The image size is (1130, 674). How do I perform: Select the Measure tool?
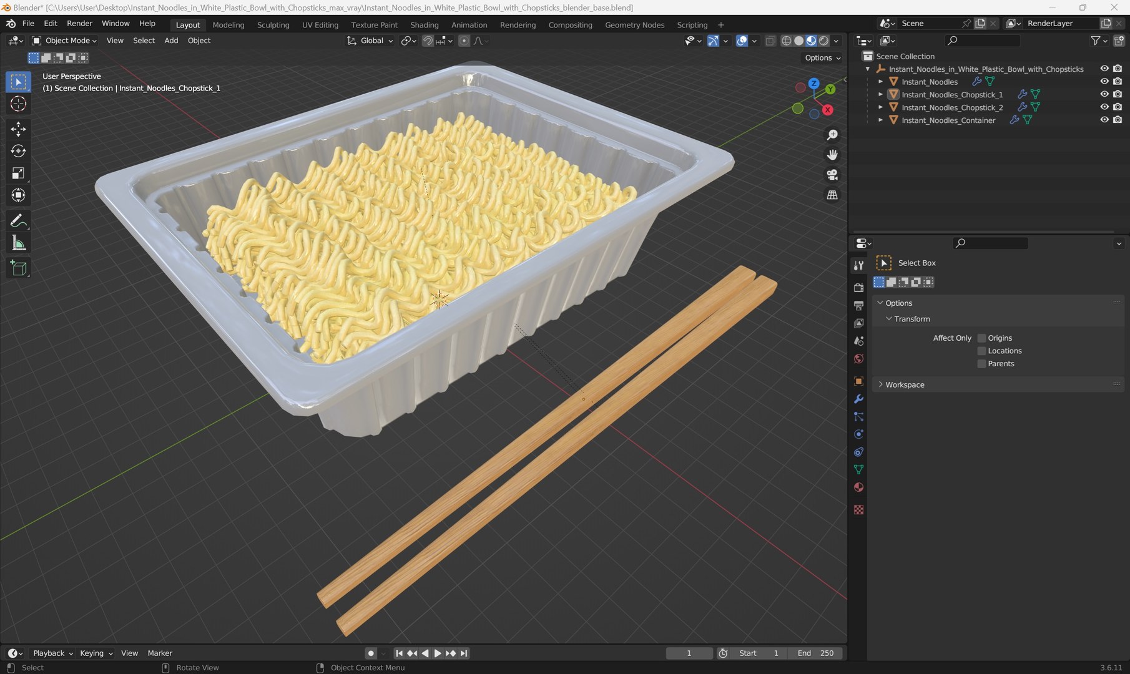[18, 243]
